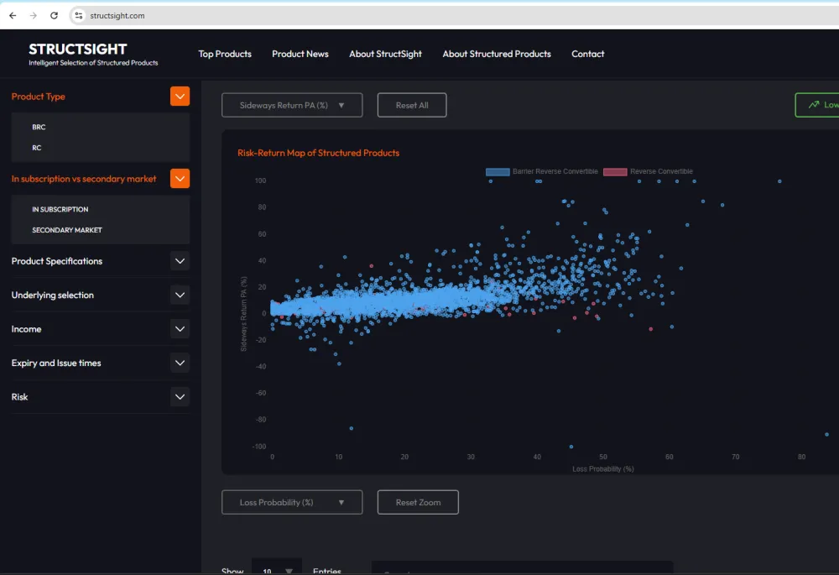Toggle the IN SUBSCRIPTION filter option
This screenshot has height=575, width=839.
(x=60, y=210)
